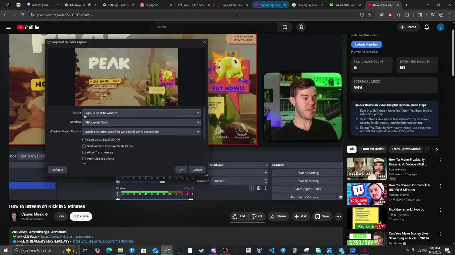Select the From the series chip
Image resolution: width=455 pixels, height=255 pixels.
point(373,149)
